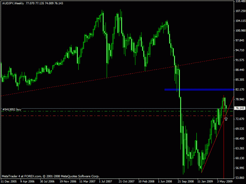Click date axis label "3 May 2009"
This screenshot has width=246, height=184.
tap(225, 182)
